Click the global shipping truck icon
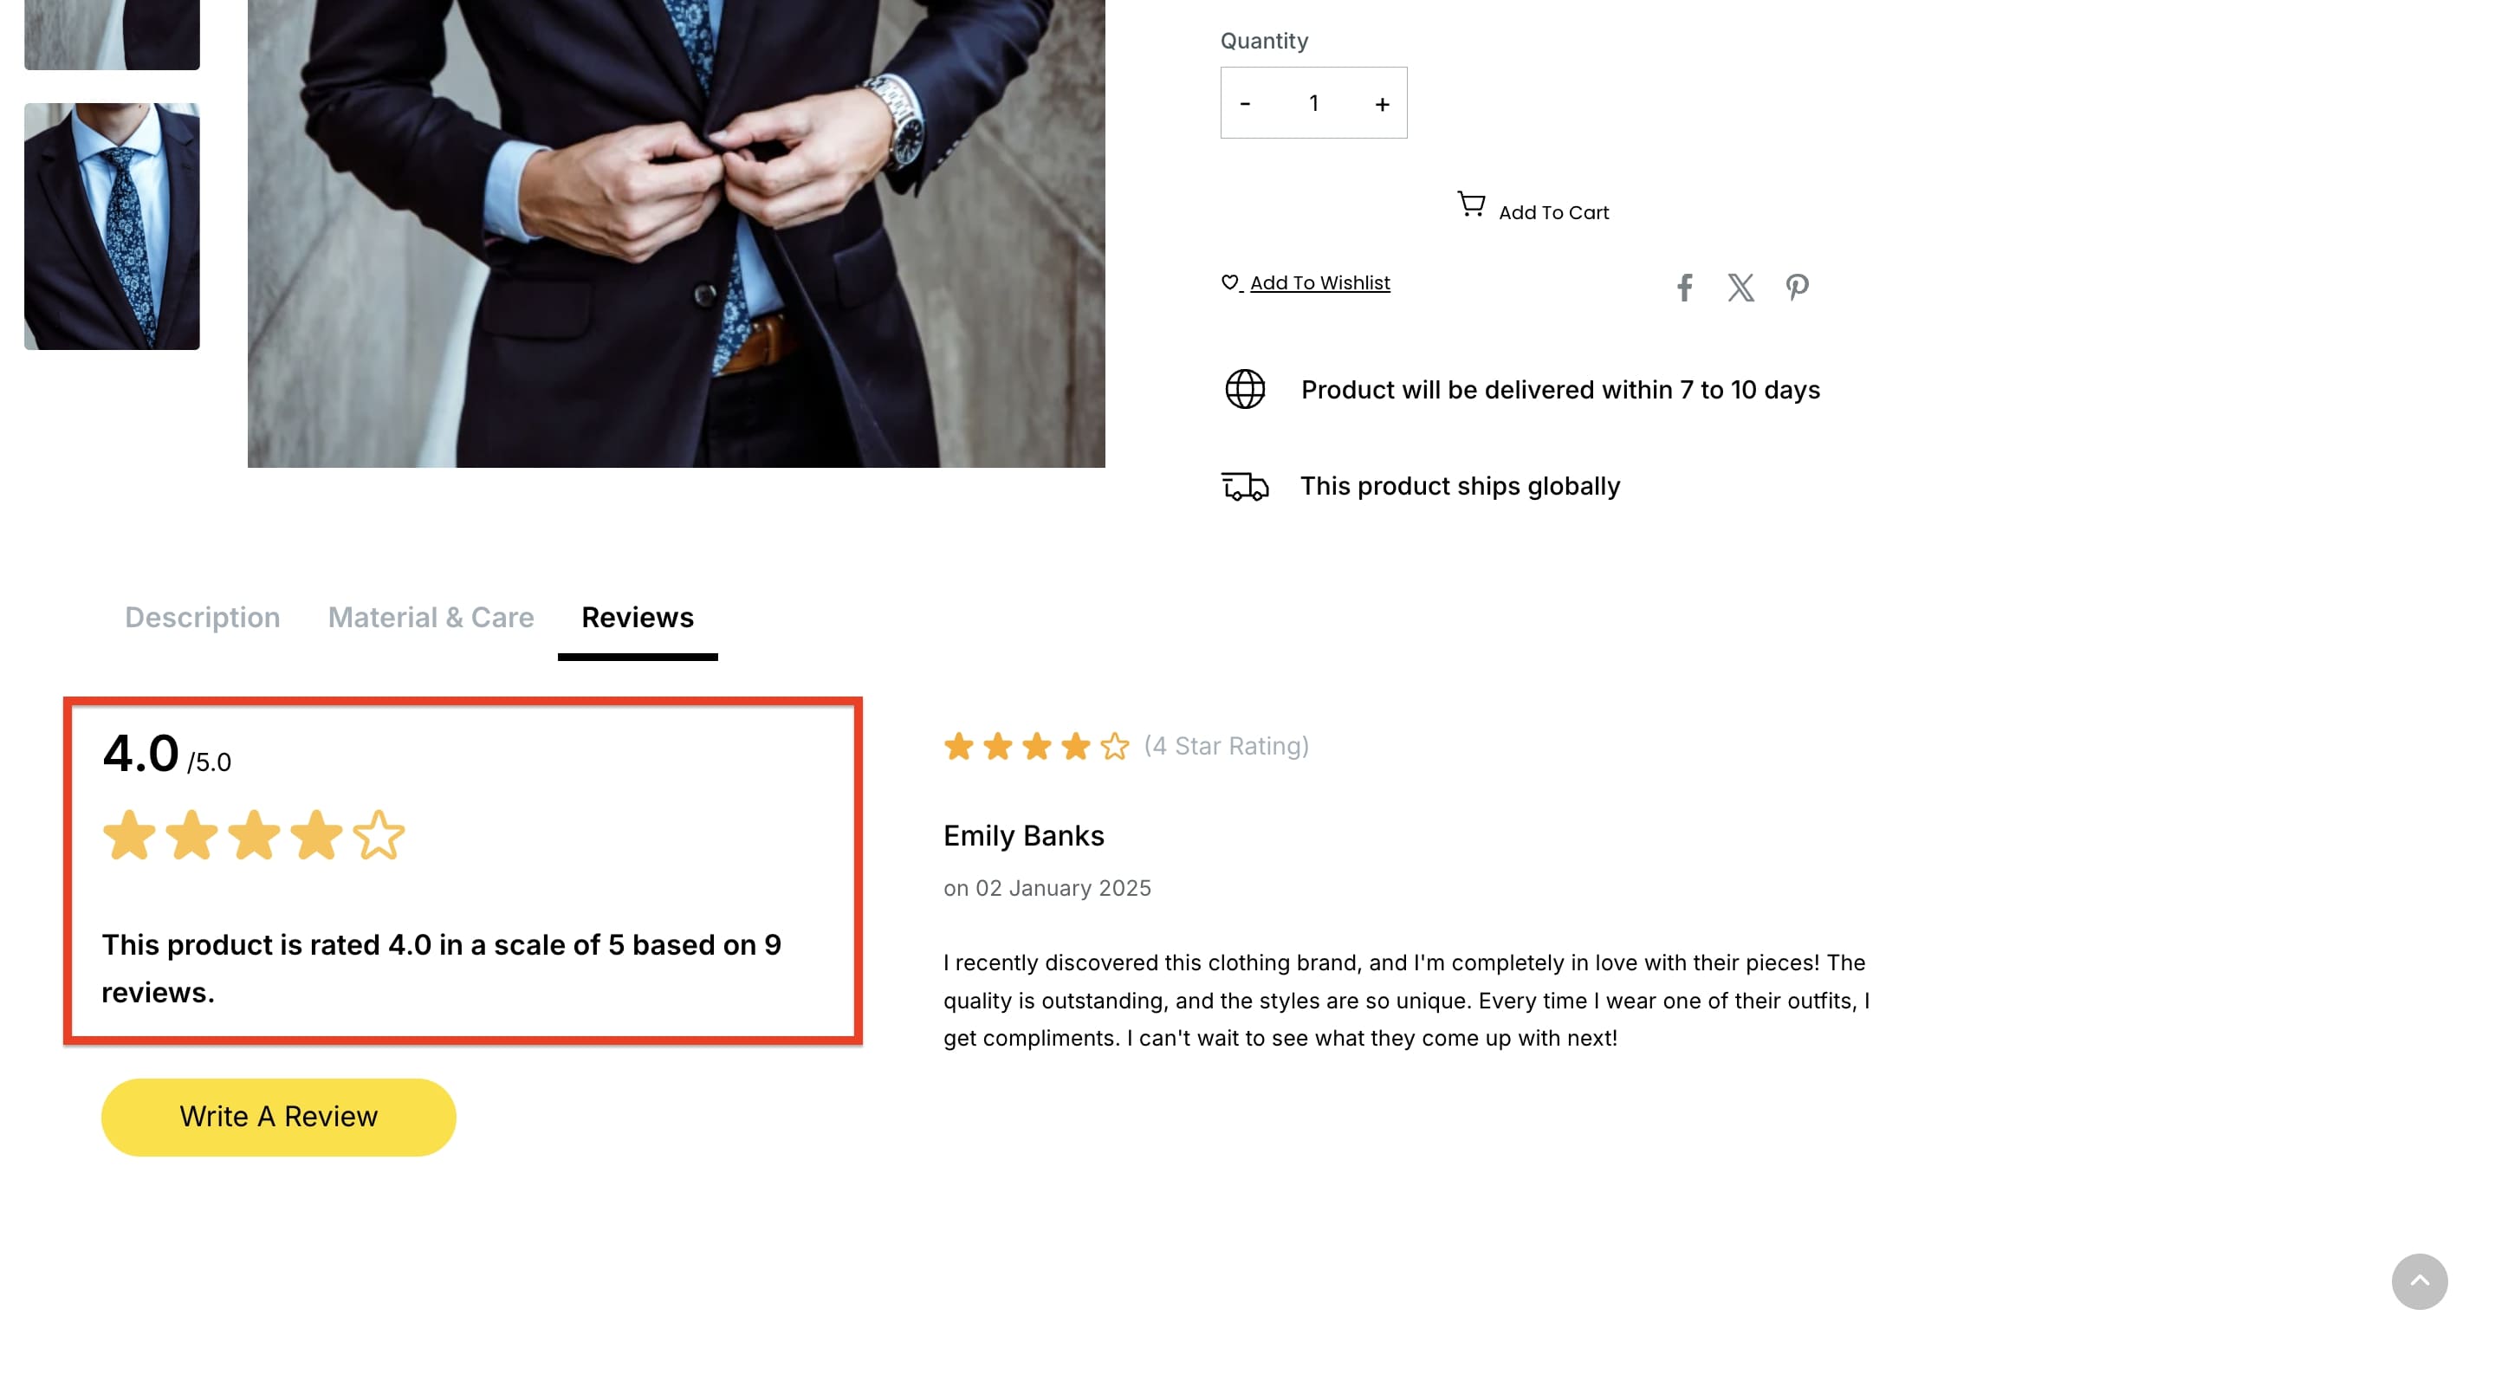 (1245, 485)
